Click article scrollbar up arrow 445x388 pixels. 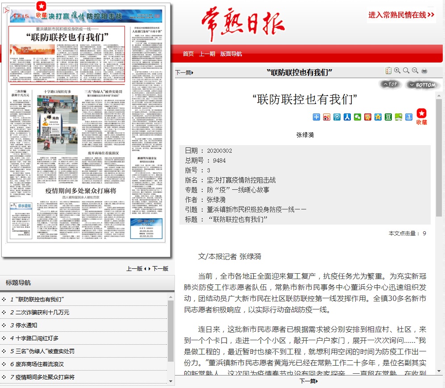[439, 96]
